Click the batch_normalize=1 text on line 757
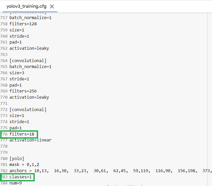212x186 pixels. click(30, 18)
